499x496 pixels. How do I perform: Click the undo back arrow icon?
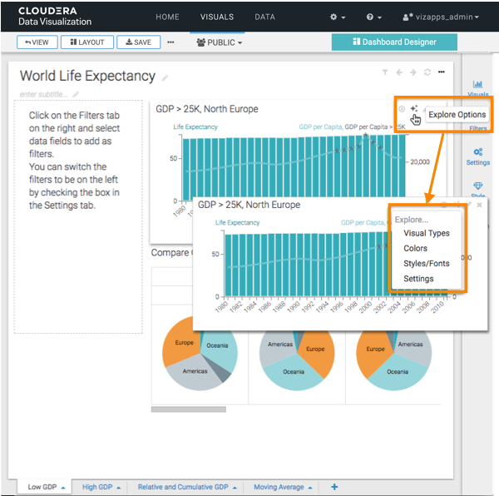click(x=399, y=72)
